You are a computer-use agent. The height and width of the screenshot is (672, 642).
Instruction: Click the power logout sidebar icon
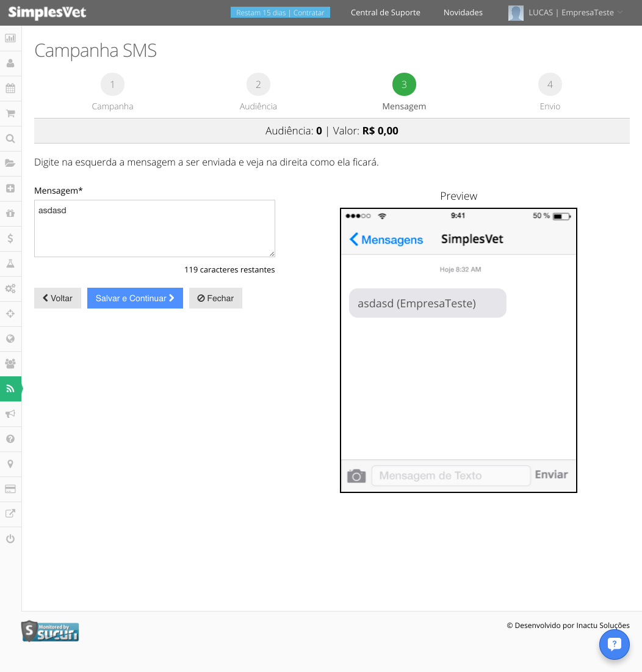click(10, 539)
